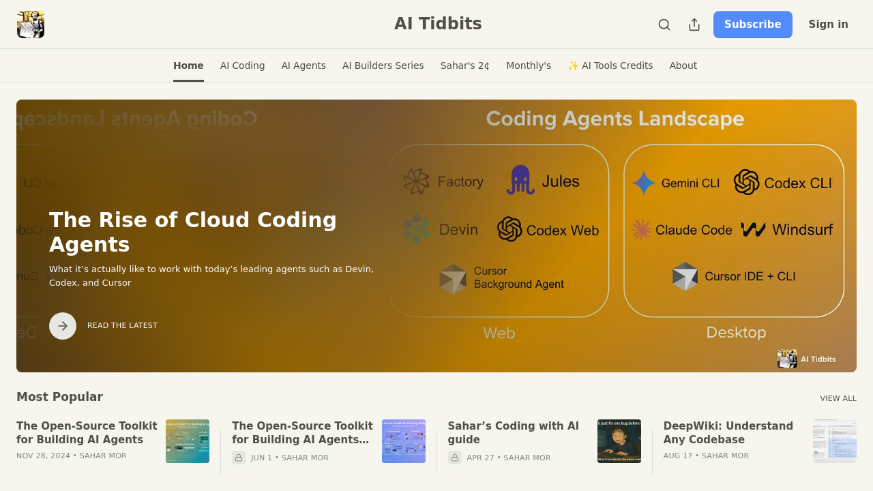
Task: Click READ THE LATEST on the banner
Action: coord(122,326)
